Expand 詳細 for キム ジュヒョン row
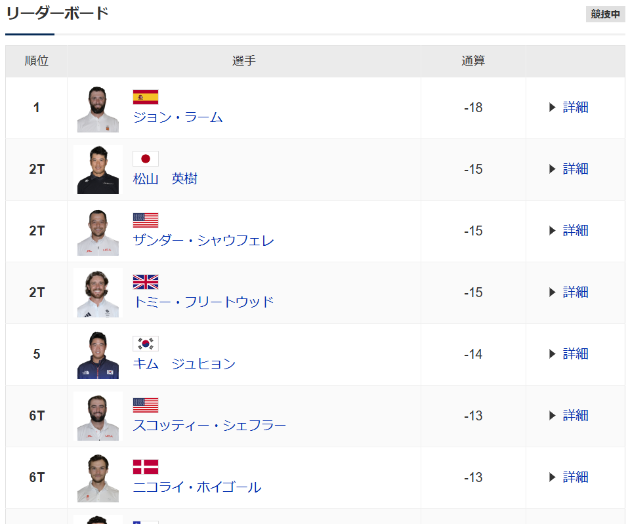This screenshot has height=524, width=628. pos(568,354)
